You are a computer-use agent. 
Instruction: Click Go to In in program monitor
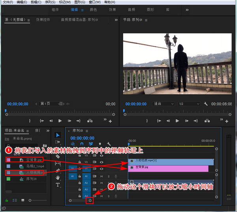[159, 121]
